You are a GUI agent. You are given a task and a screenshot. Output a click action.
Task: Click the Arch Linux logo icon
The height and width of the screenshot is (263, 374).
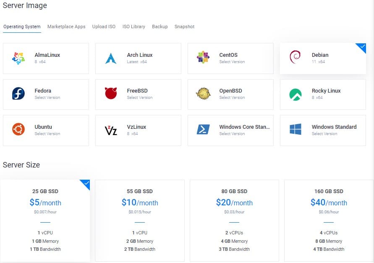[x=111, y=58]
